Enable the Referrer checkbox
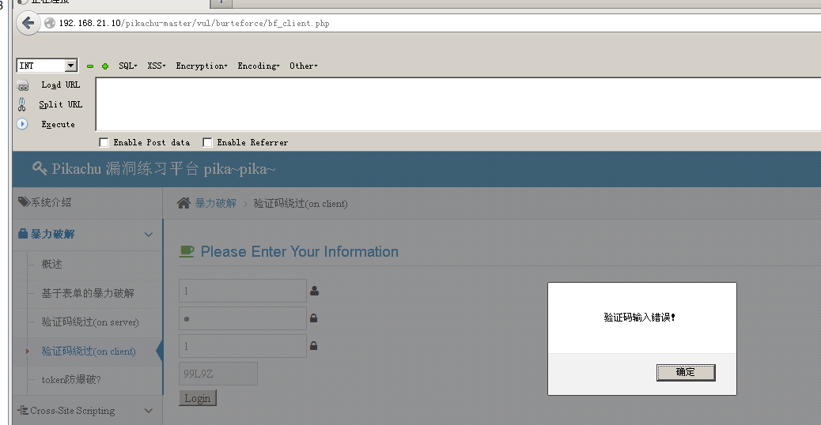Image resolution: width=821 pixels, height=425 pixels. point(207,142)
